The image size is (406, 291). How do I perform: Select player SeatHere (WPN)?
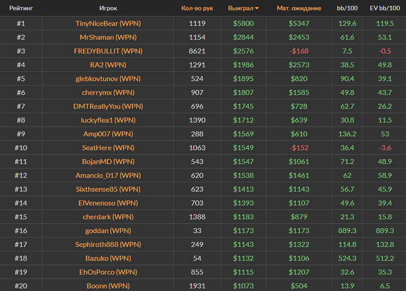(x=108, y=148)
